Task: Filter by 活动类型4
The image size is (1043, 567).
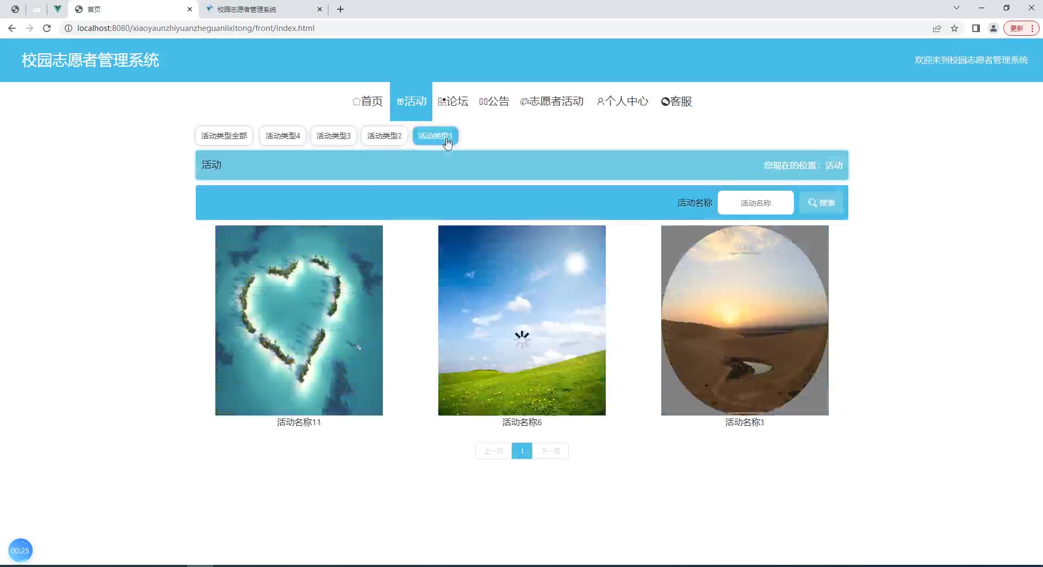Action: [283, 136]
